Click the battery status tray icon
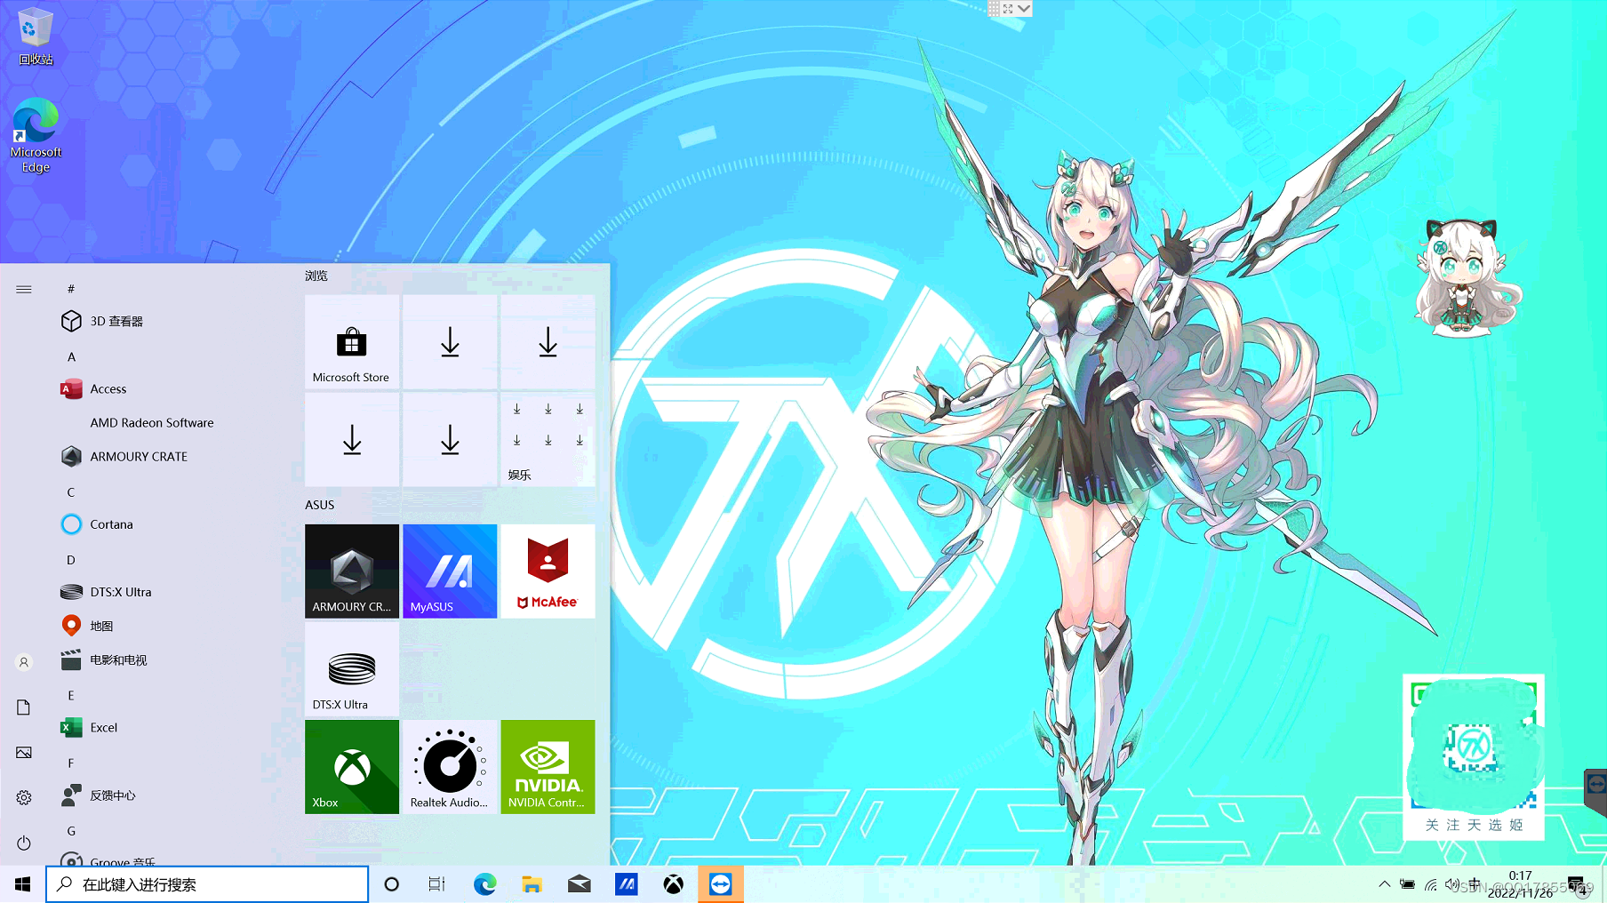 (x=1407, y=884)
